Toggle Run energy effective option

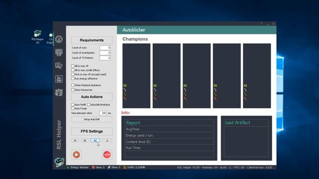[73, 79]
